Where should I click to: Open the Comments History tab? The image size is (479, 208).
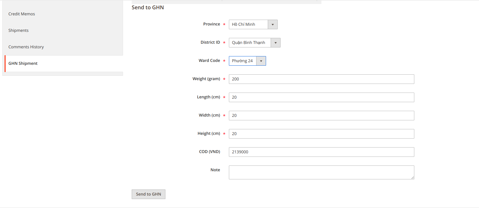(x=26, y=47)
